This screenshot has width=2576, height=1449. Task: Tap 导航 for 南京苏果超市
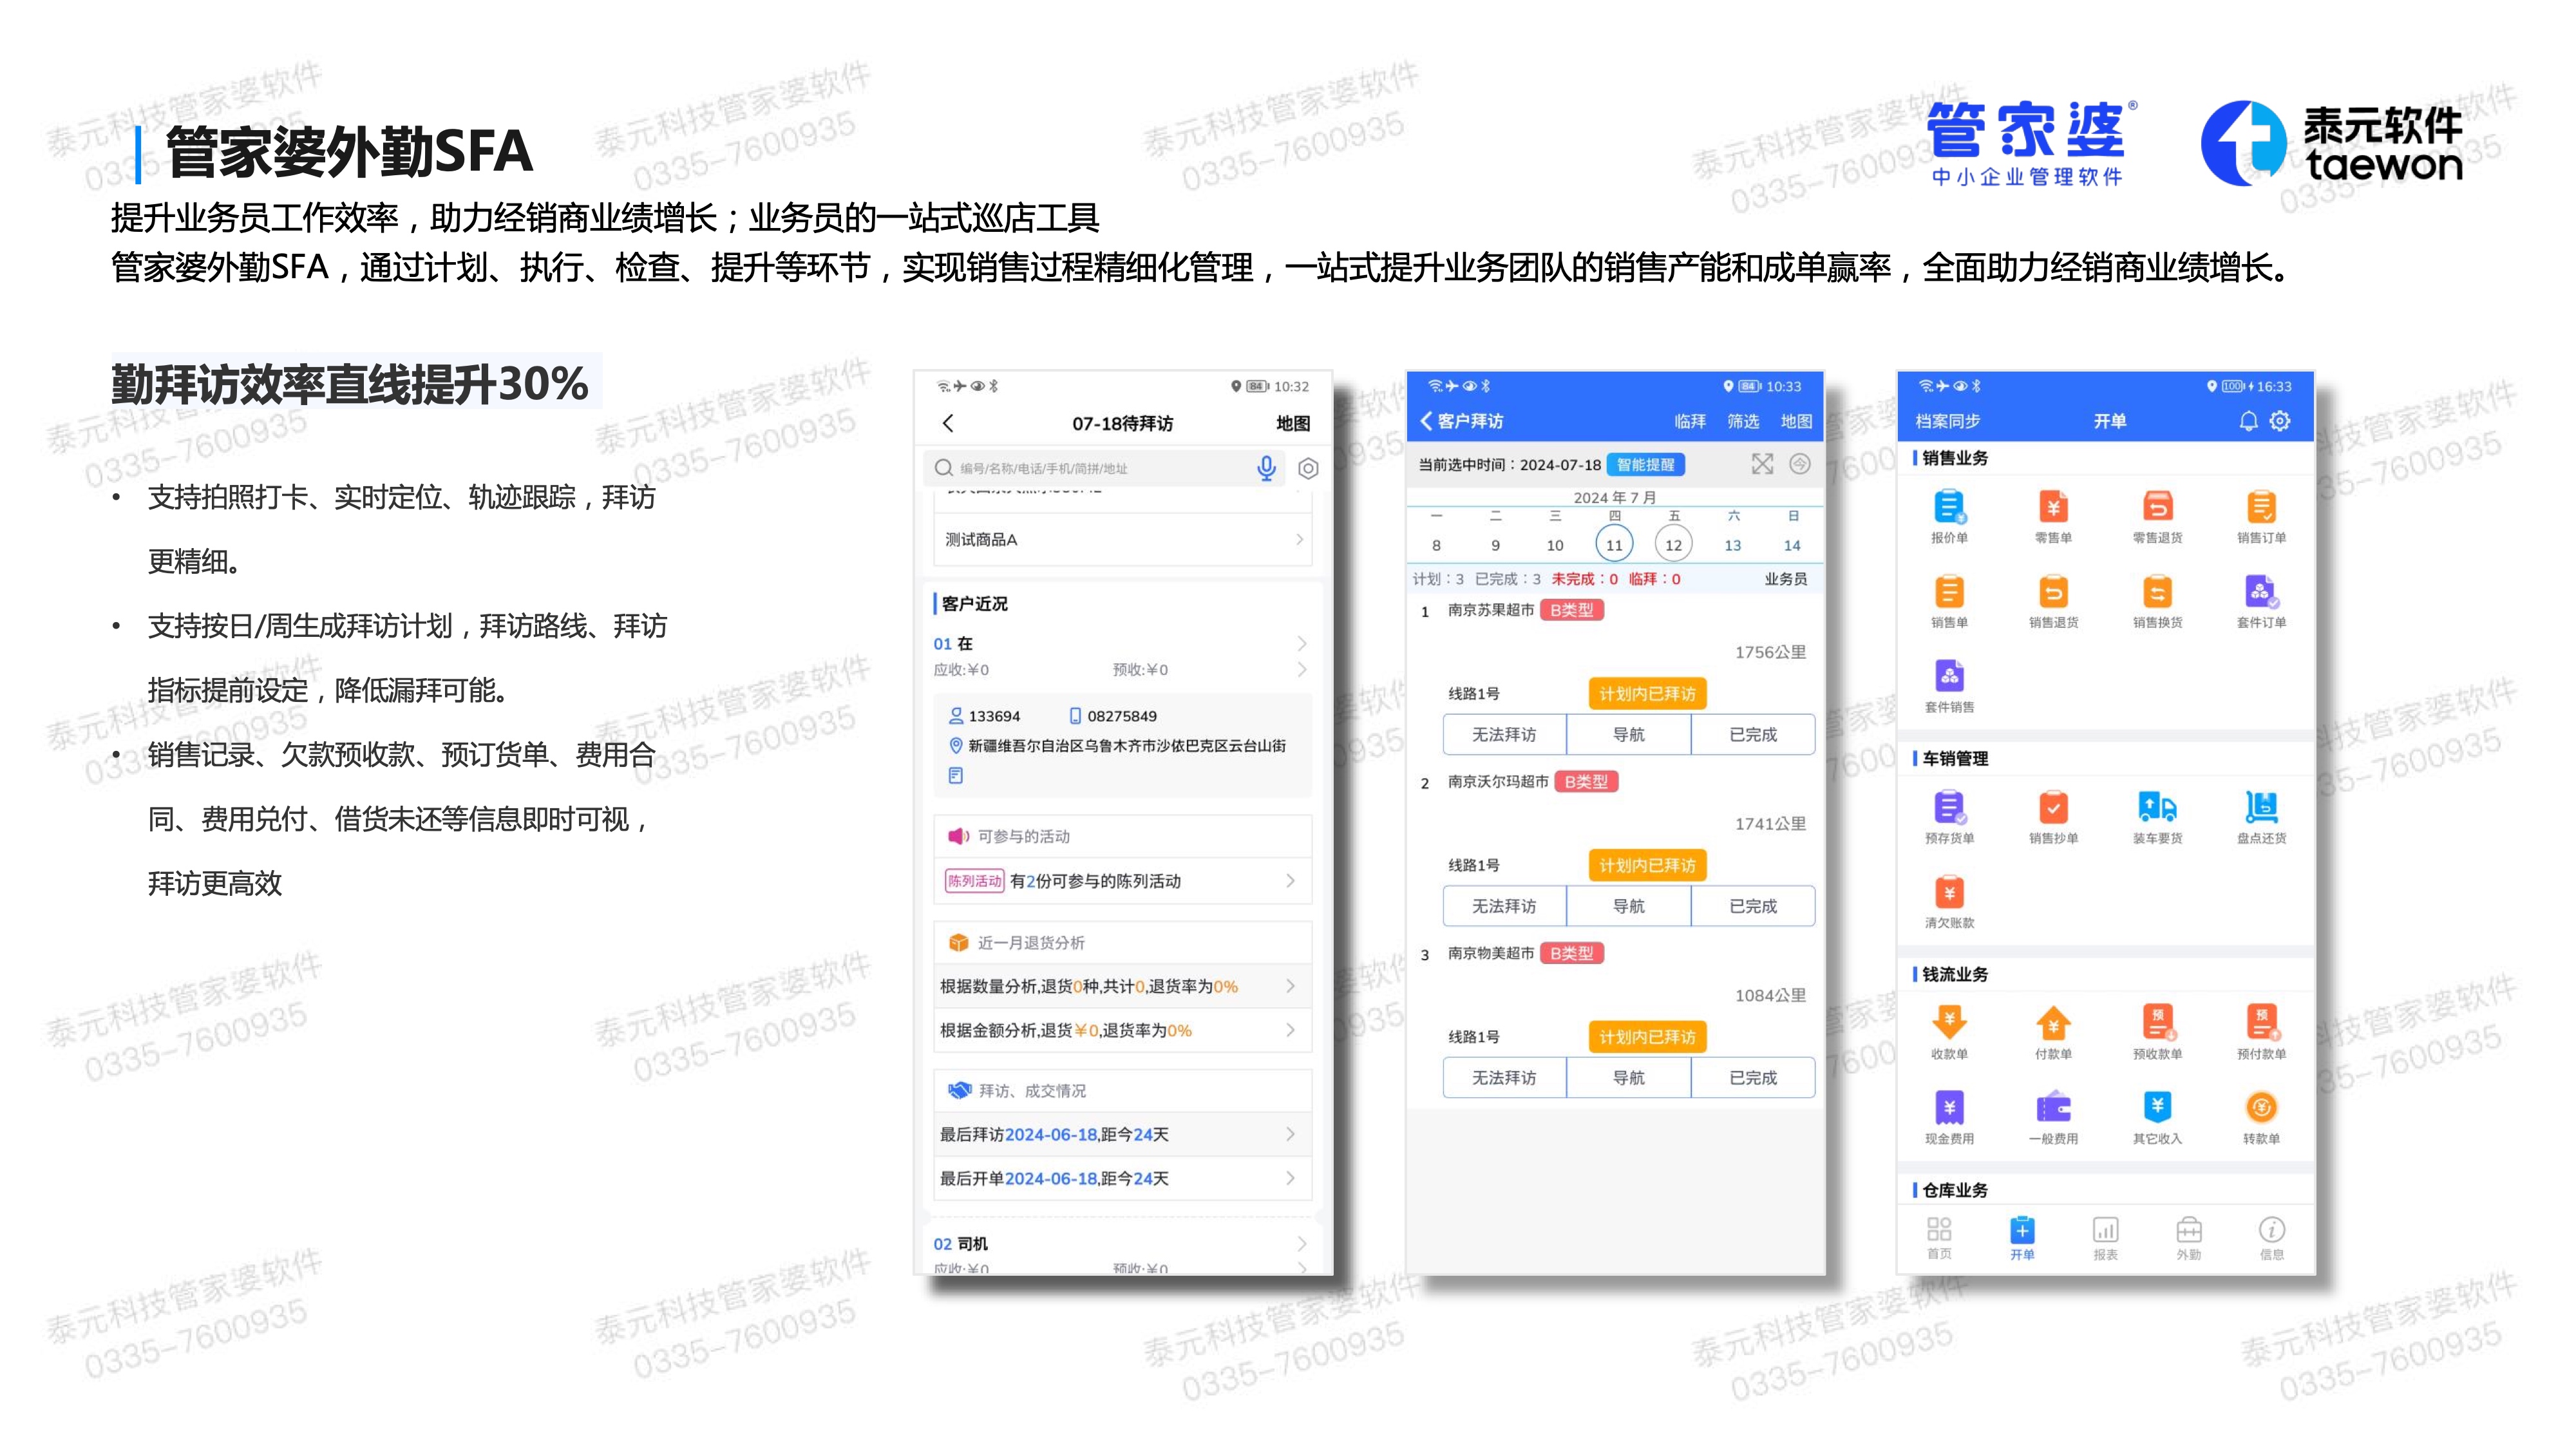1628,735
